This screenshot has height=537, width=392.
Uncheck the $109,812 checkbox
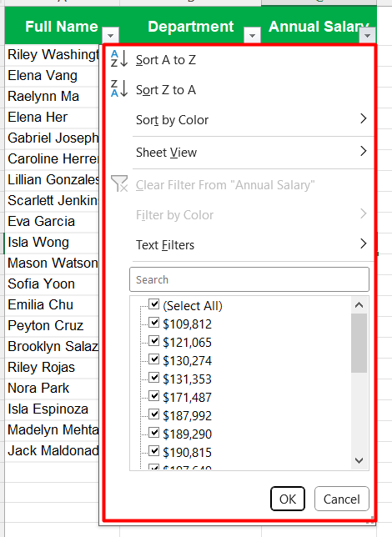[153, 323]
